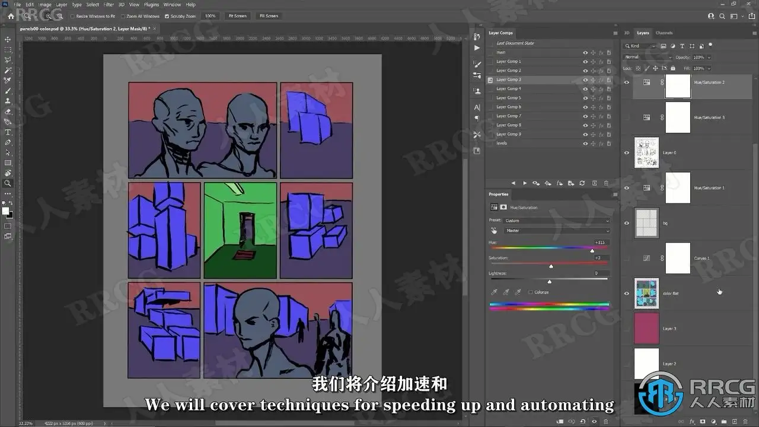Lock transparent pixels in Layers panel
The width and height of the screenshot is (759, 427).
[639, 68]
